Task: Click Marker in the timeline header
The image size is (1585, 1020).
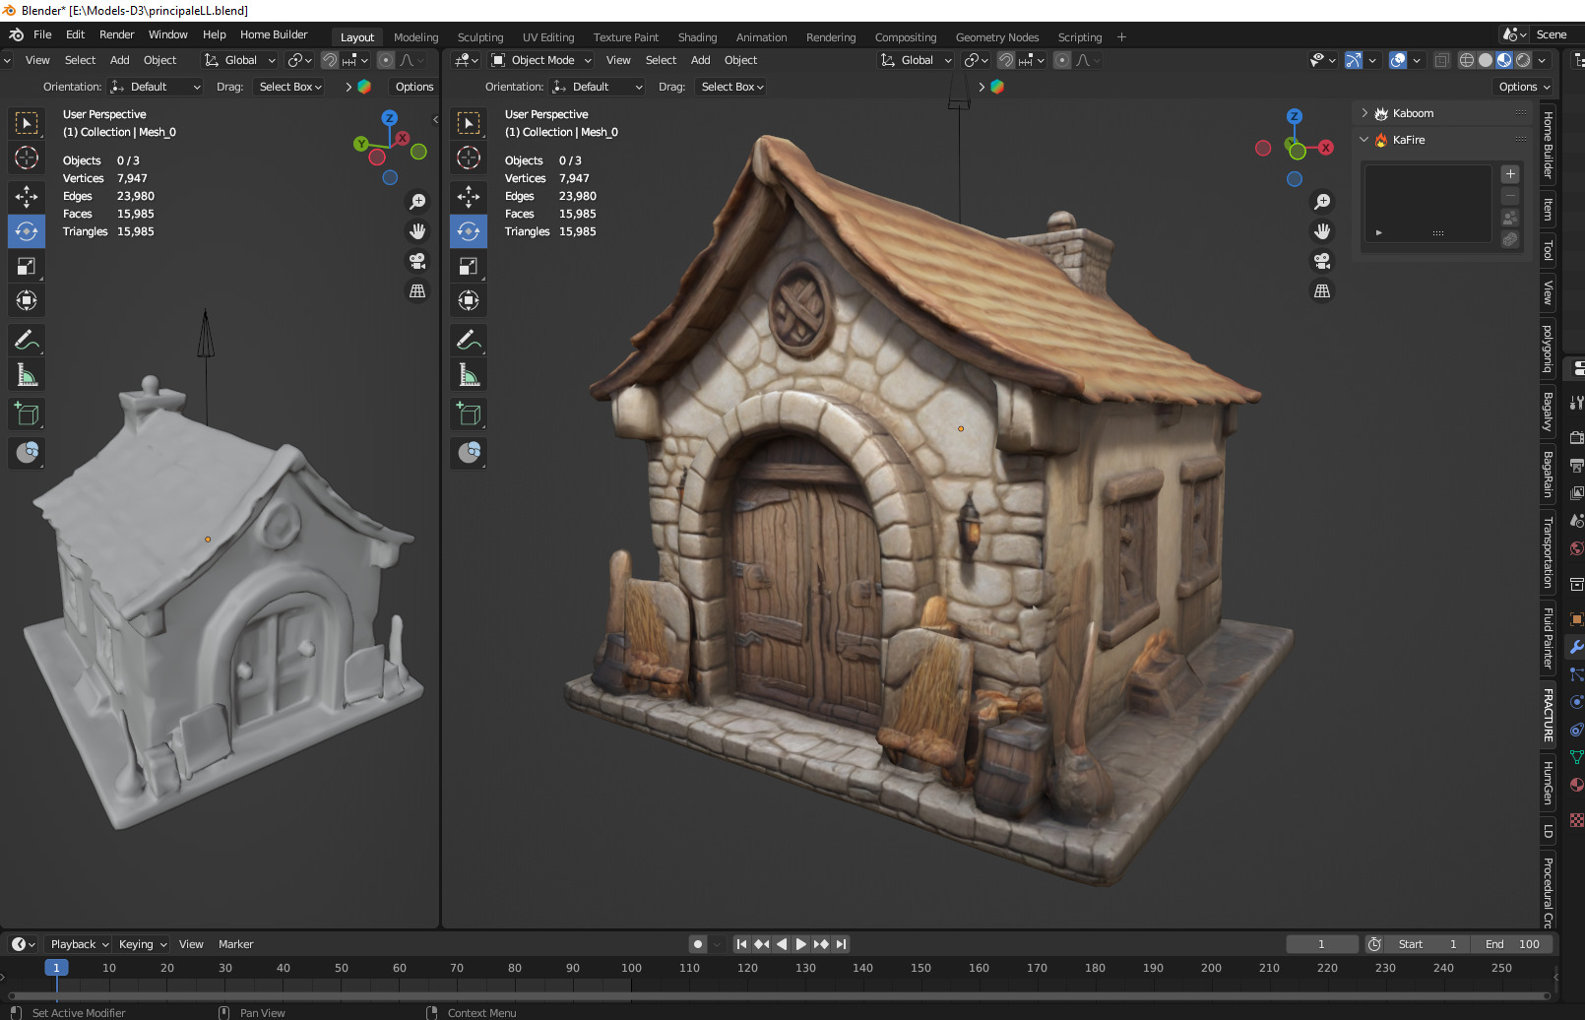Action: pyautogui.click(x=235, y=944)
